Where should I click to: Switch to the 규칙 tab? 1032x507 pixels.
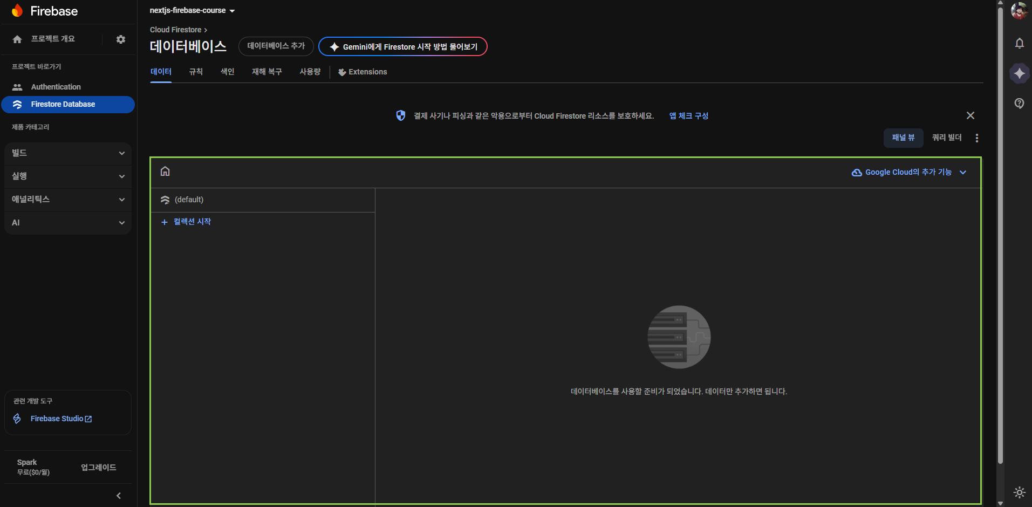[x=196, y=72]
